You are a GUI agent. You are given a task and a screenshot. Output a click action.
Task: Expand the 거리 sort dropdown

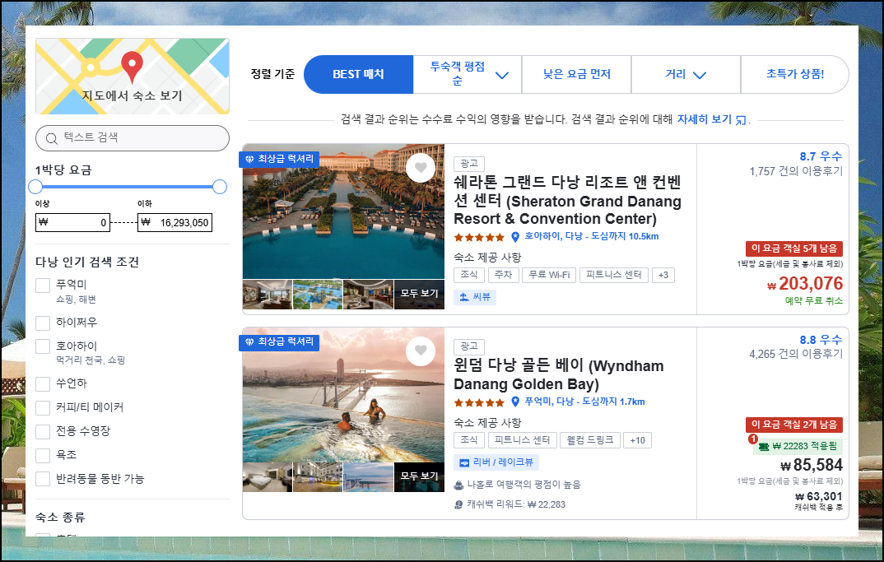tap(686, 74)
